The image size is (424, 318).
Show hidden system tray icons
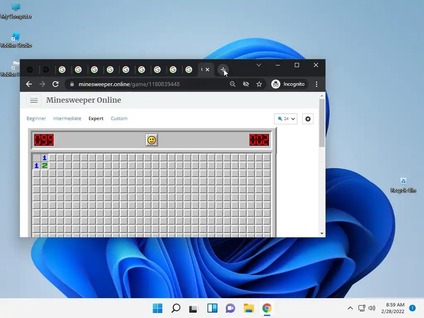coord(350,308)
